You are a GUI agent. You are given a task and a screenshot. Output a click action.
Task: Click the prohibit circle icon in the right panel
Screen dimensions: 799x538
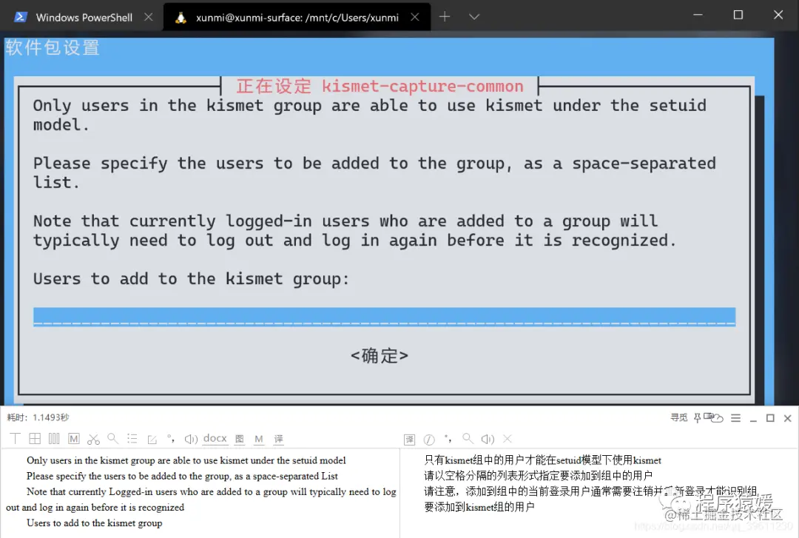click(x=428, y=438)
